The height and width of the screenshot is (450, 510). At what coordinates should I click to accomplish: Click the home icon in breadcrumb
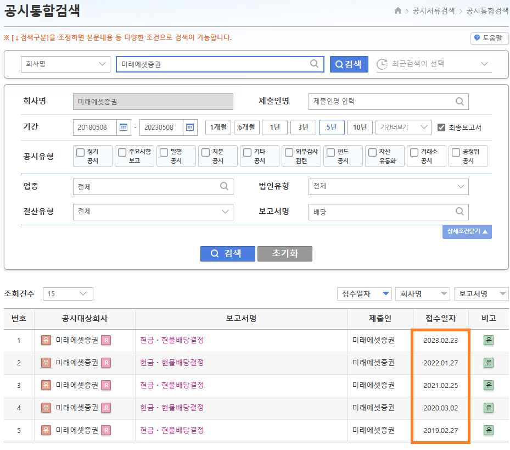398,11
